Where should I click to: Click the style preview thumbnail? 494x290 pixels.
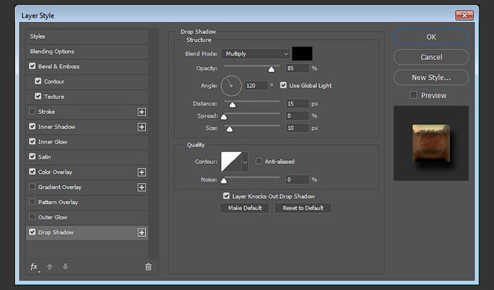point(431,143)
